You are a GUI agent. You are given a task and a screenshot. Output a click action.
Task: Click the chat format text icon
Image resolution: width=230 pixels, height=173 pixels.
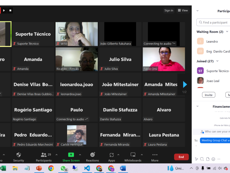coord(196,159)
